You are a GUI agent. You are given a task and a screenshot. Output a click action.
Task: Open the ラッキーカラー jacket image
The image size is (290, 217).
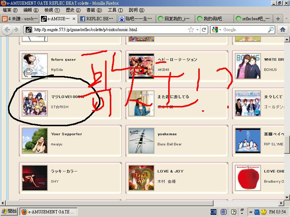click(35, 178)
